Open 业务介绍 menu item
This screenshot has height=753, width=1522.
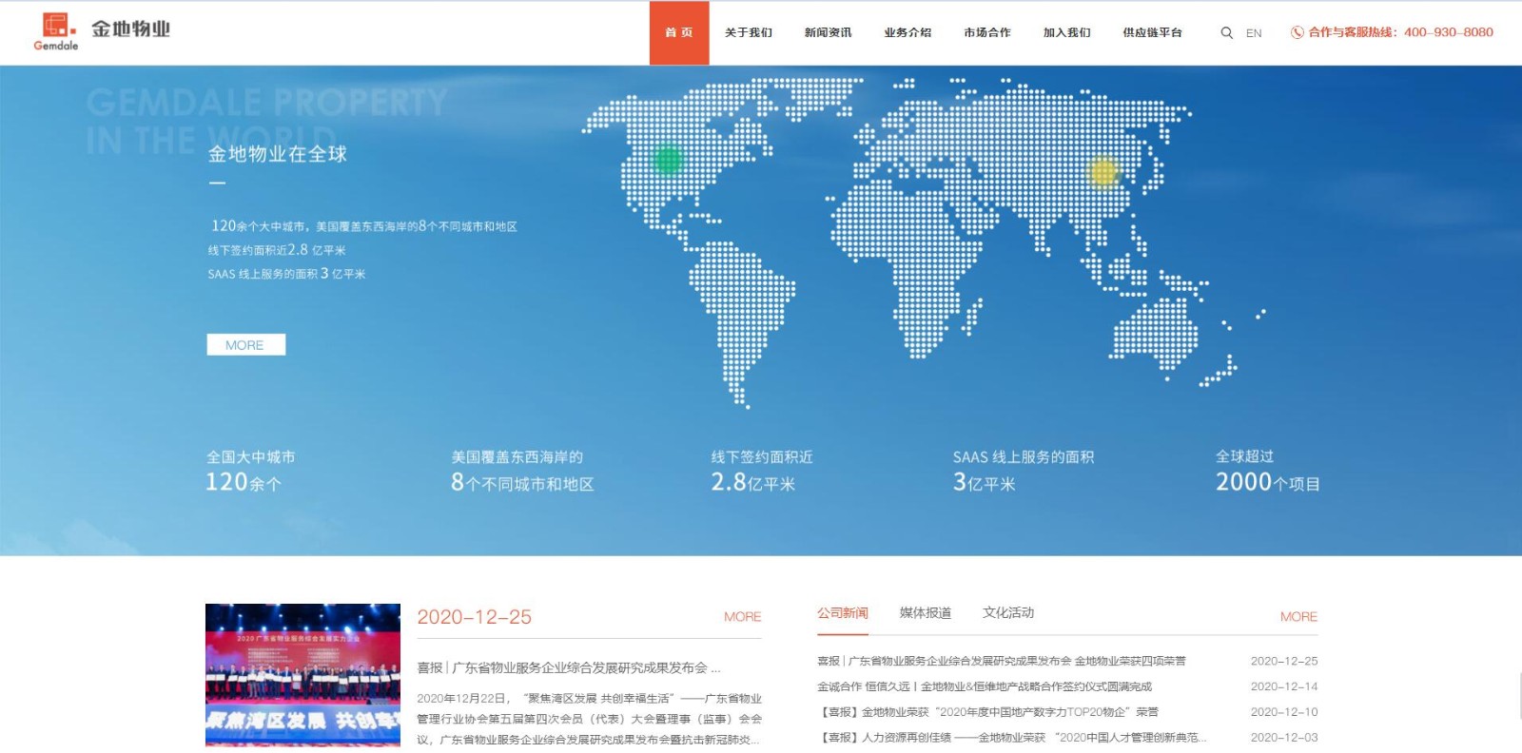click(x=907, y=32)
